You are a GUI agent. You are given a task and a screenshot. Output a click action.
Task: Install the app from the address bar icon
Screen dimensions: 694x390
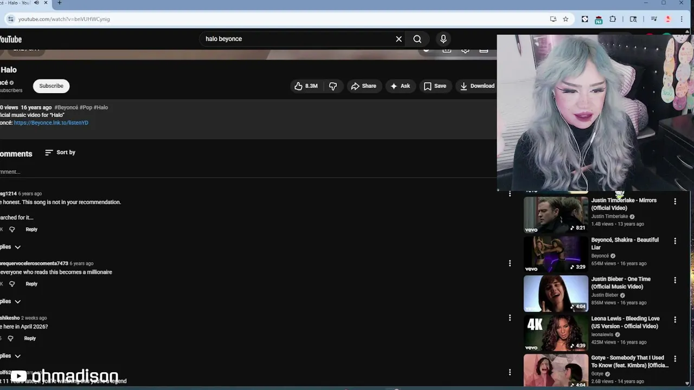pyautogui.click(x=553, y=19)
